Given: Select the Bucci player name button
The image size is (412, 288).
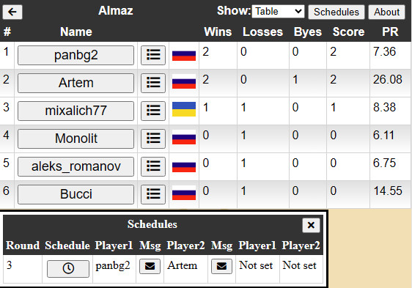Looking at the screenshot, I should click(x=76, y=194).
